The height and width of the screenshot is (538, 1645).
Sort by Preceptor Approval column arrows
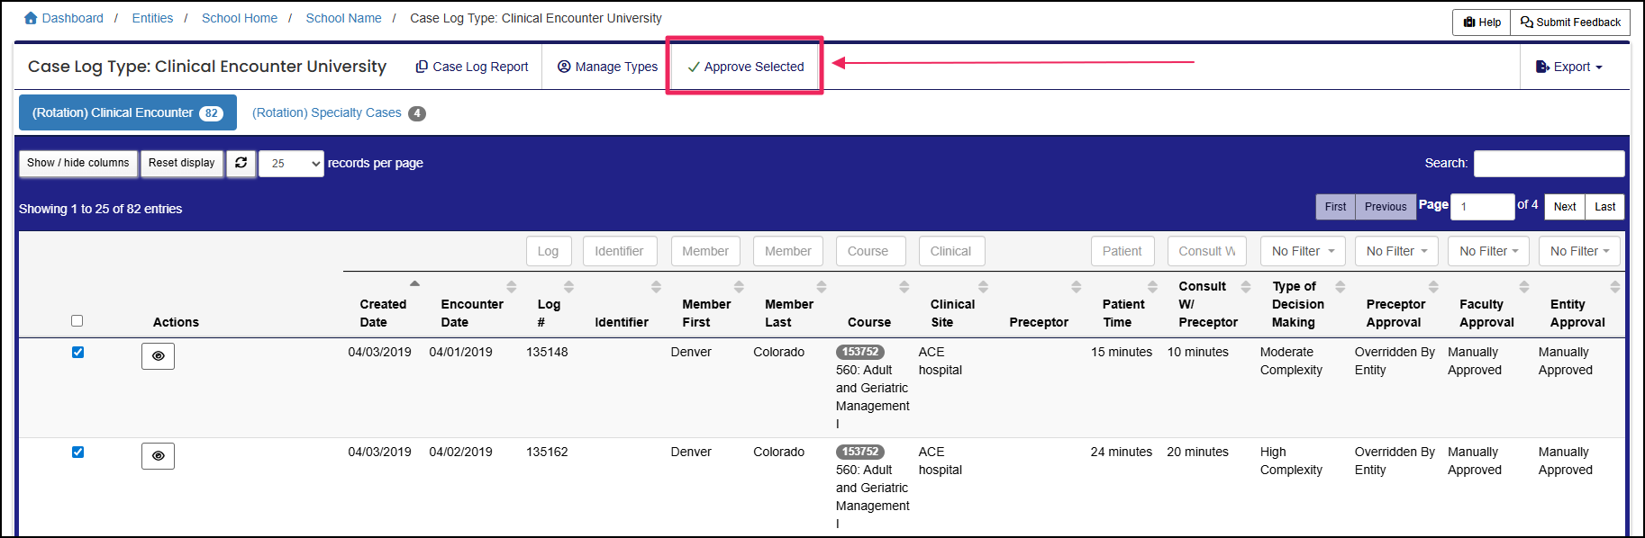click(1433, 287)
